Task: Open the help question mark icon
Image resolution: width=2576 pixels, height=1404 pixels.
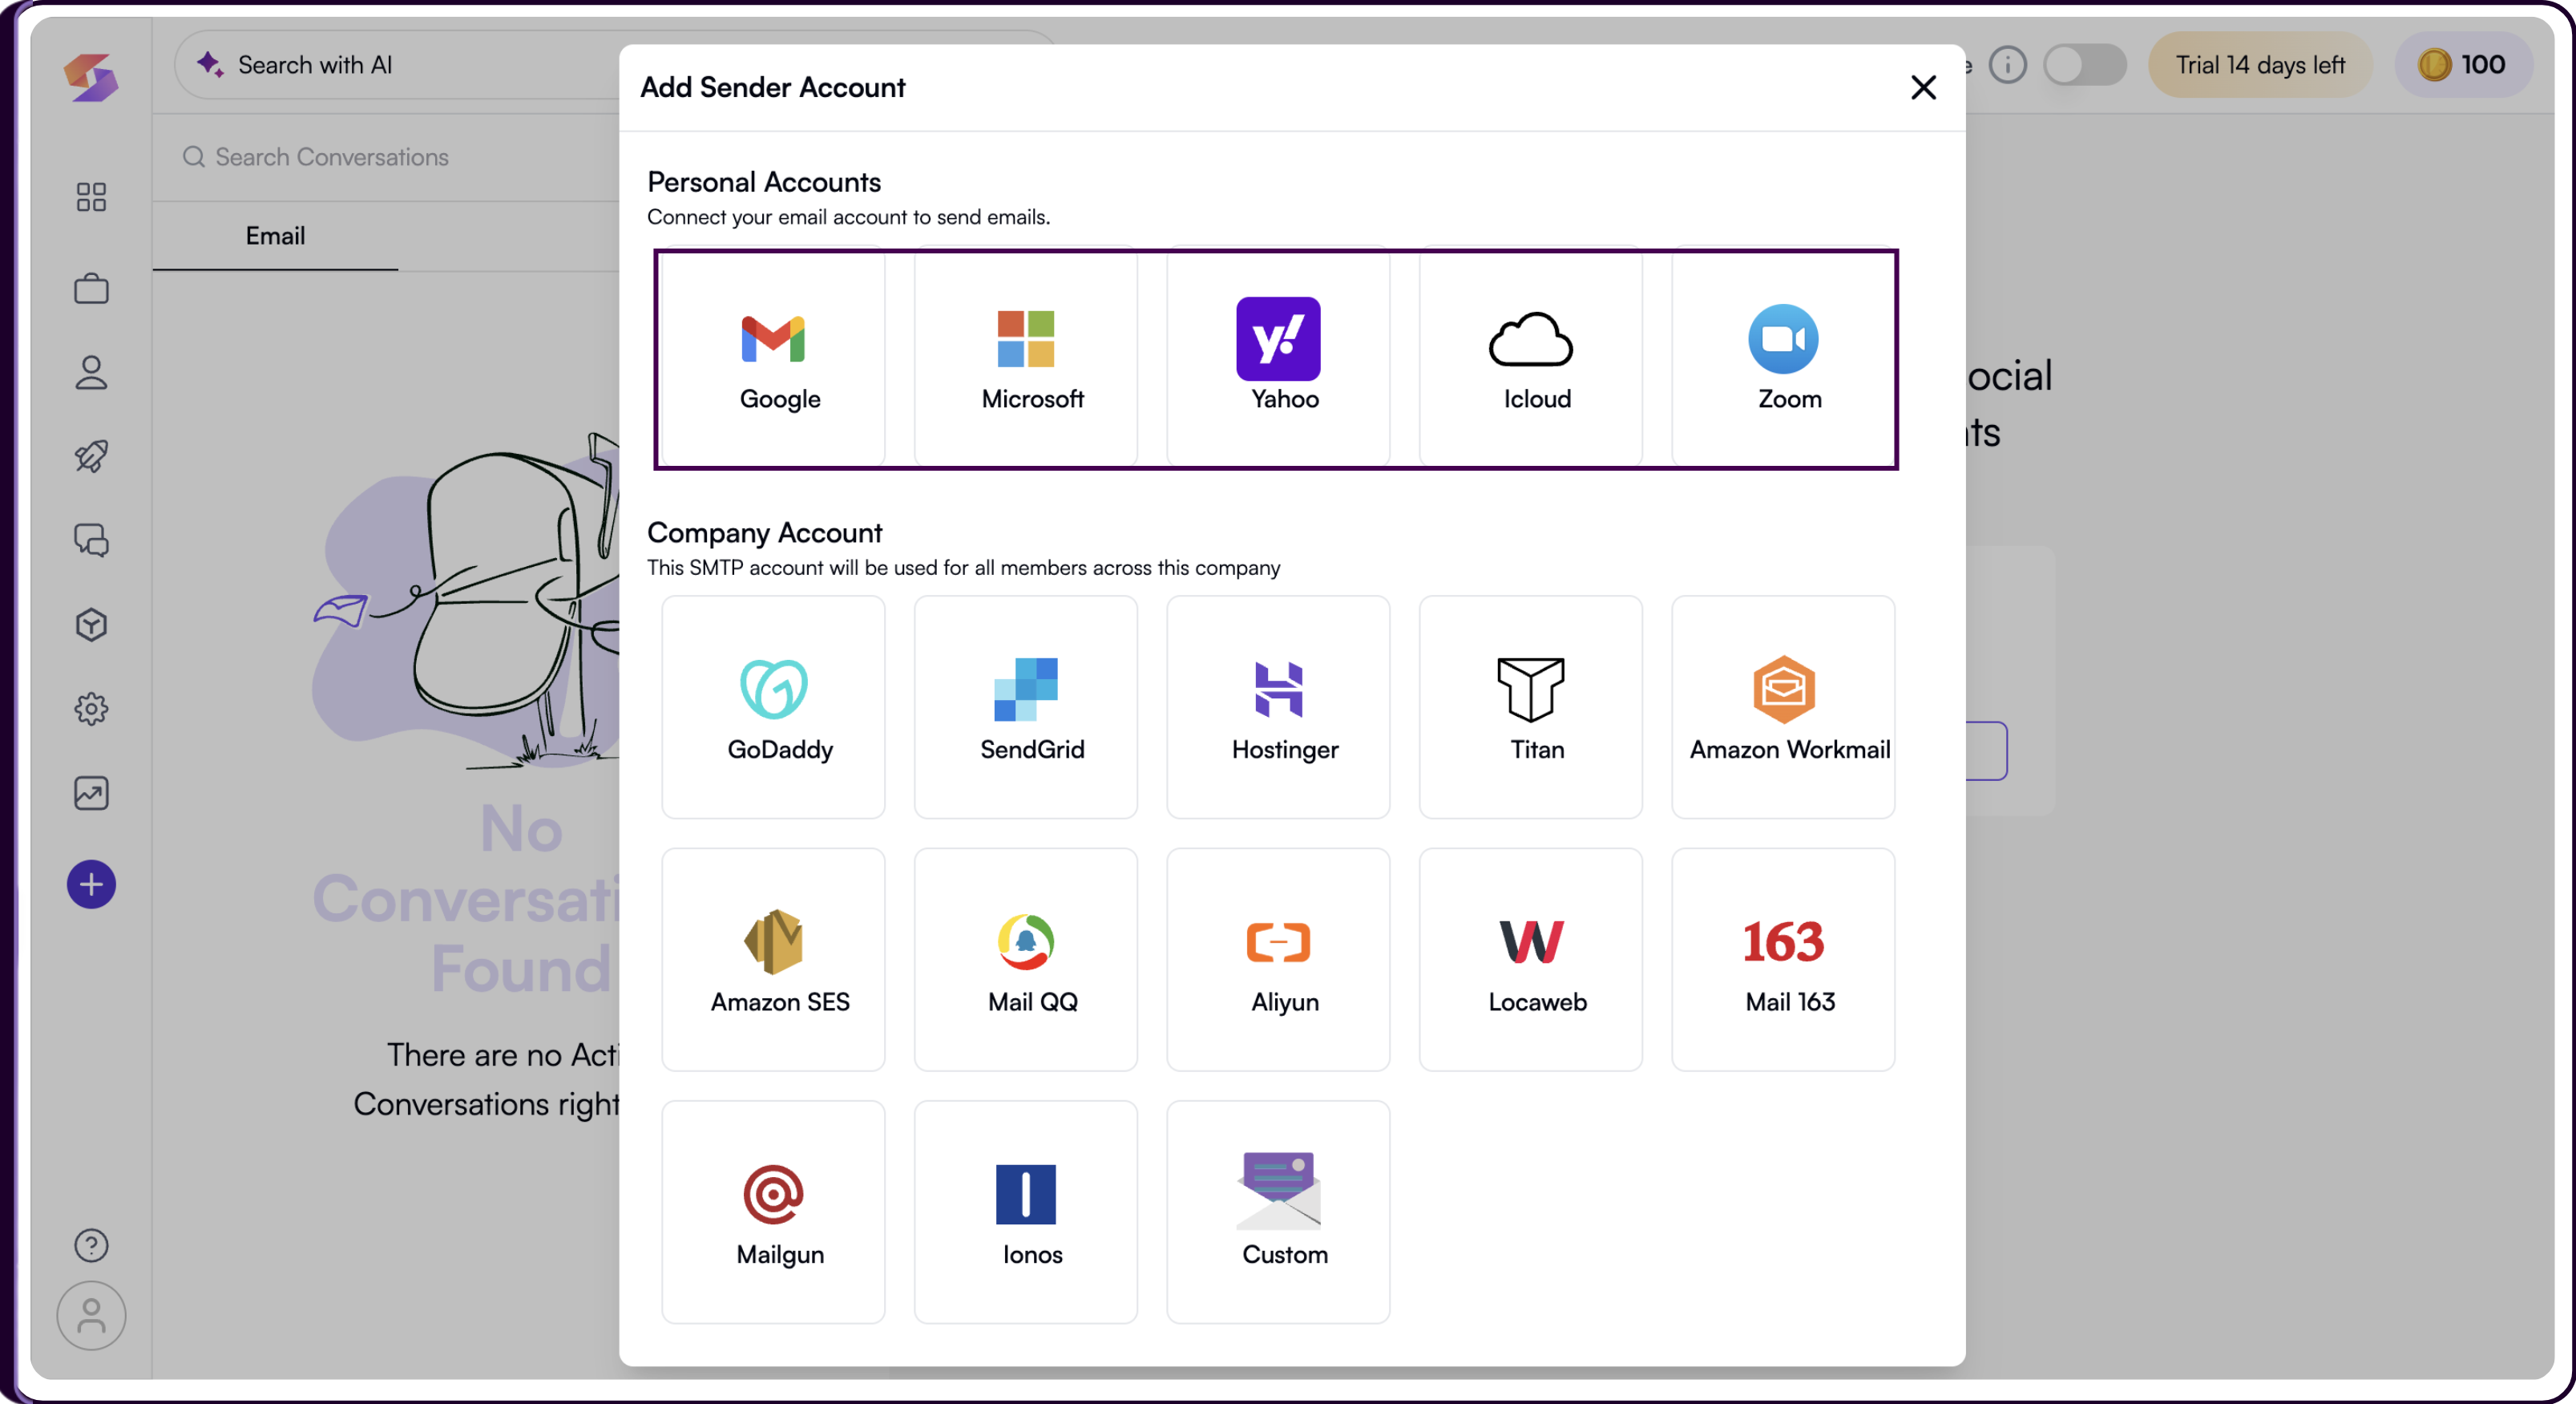Action: (91, 1245)
